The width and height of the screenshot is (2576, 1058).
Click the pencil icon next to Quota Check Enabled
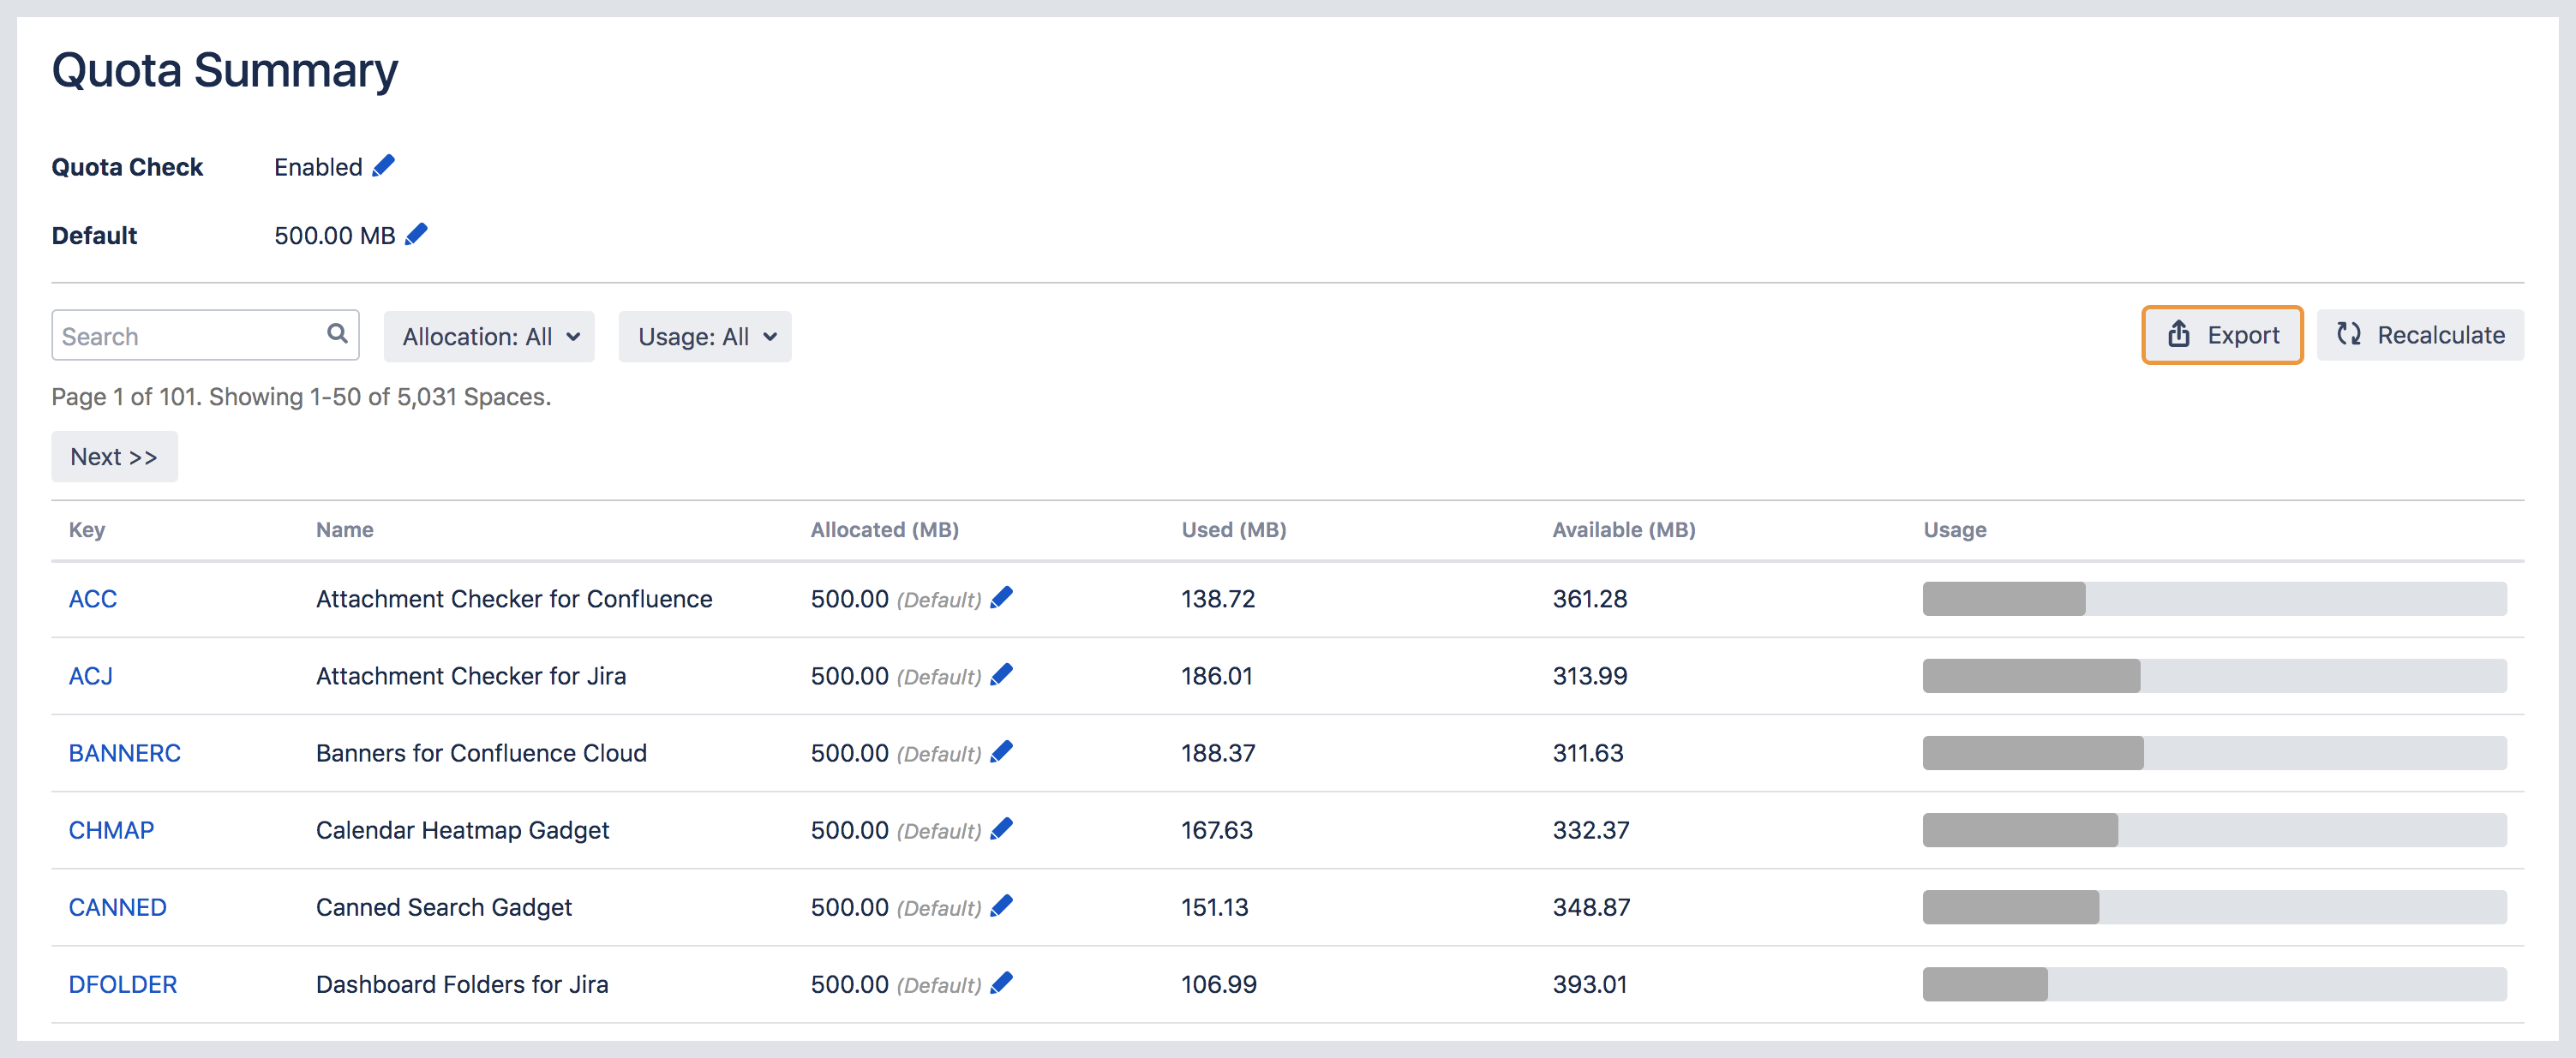(x=383, y=166)
